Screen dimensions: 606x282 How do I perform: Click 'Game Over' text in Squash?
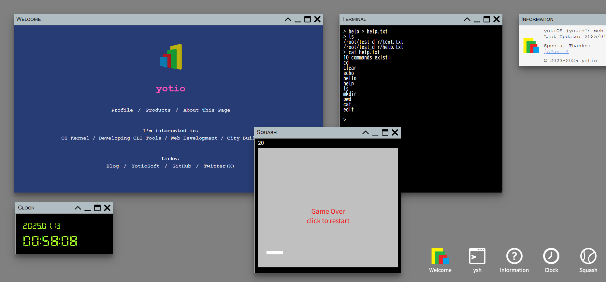(x=328, y=211)
